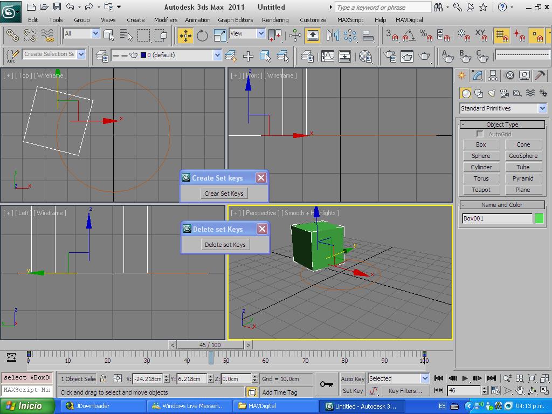Choose the Select Object tool

click(x=109, y=36)
